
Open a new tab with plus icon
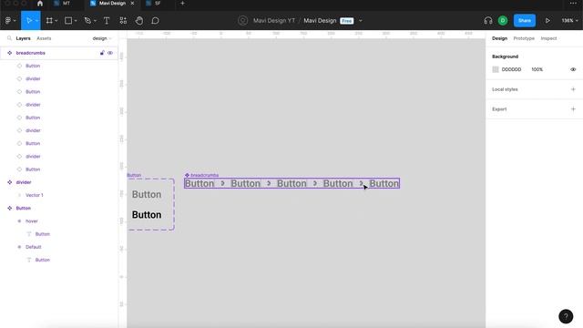pyautogui.click(x=182, y=4)
